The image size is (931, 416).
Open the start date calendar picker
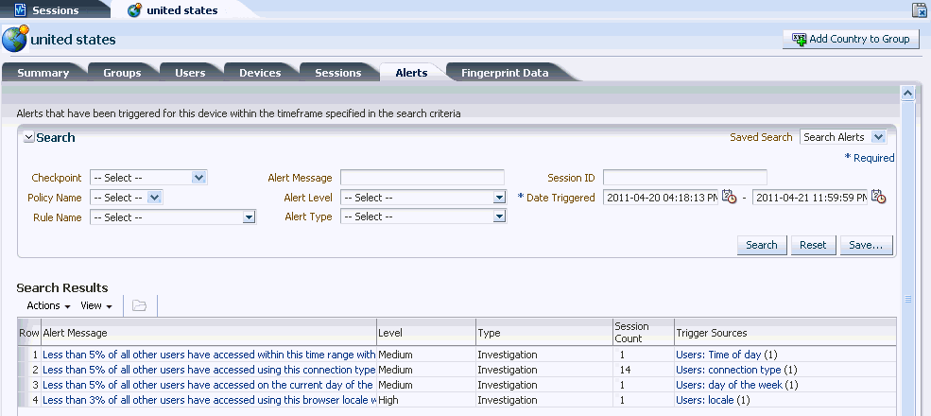(729, 197)
